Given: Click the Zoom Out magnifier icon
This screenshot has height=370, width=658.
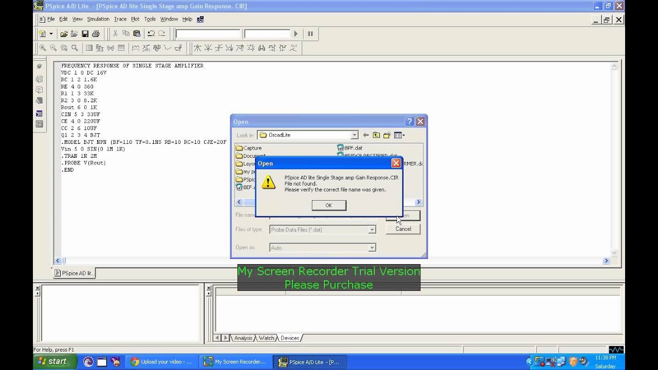Looking at the screenshot, I should click(53, 48).
